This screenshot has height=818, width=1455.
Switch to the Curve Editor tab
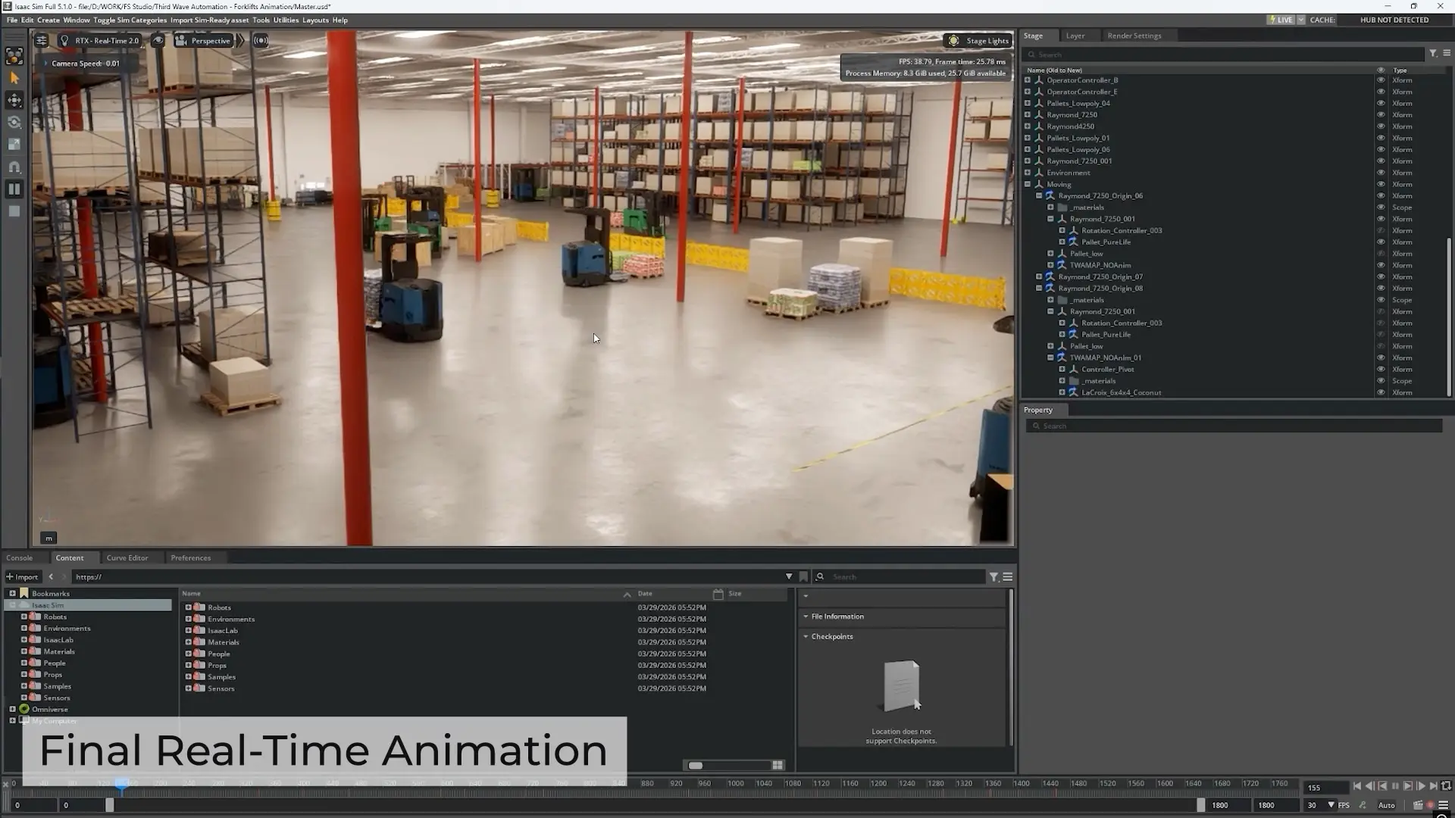point(127,558)
